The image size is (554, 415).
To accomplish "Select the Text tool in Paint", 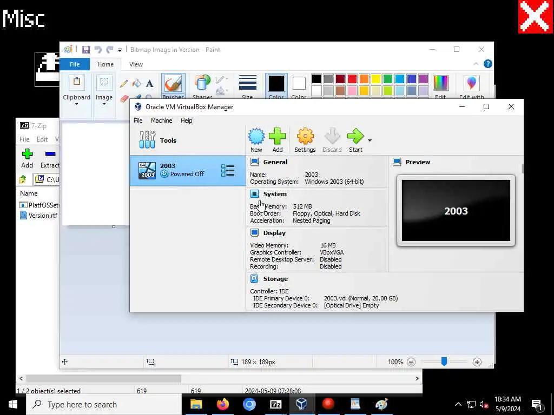I will click(149, 84).
